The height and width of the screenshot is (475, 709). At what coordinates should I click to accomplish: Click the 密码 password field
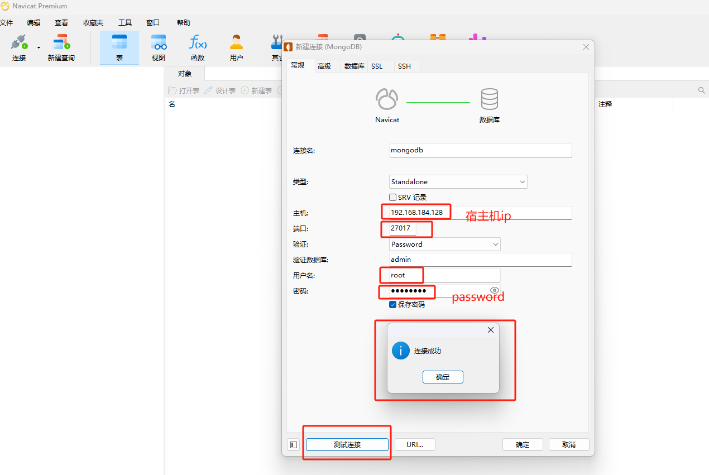445,291
